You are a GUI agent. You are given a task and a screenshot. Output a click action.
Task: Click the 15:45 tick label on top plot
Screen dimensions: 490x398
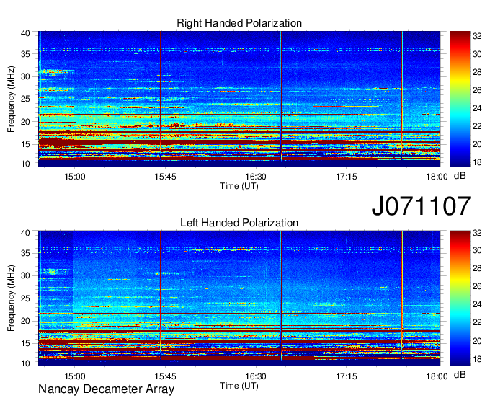[x=165, y=177]
